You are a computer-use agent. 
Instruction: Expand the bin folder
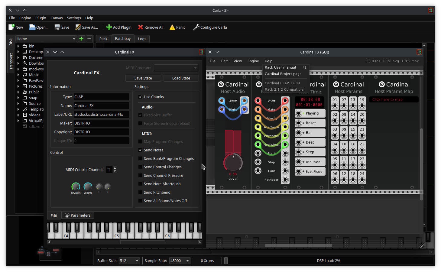tap(18, 46)
